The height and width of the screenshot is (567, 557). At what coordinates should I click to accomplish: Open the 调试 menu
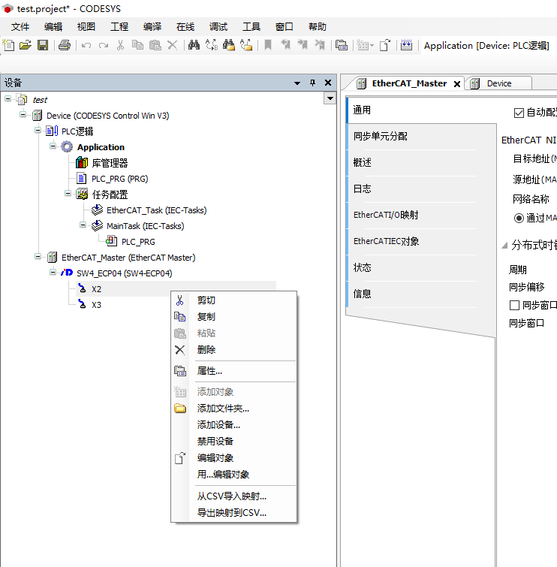pyautogui.click(x=218, y=27)
